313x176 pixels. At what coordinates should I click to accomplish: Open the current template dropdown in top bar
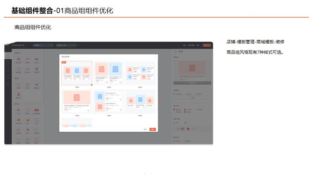point(43,45)
